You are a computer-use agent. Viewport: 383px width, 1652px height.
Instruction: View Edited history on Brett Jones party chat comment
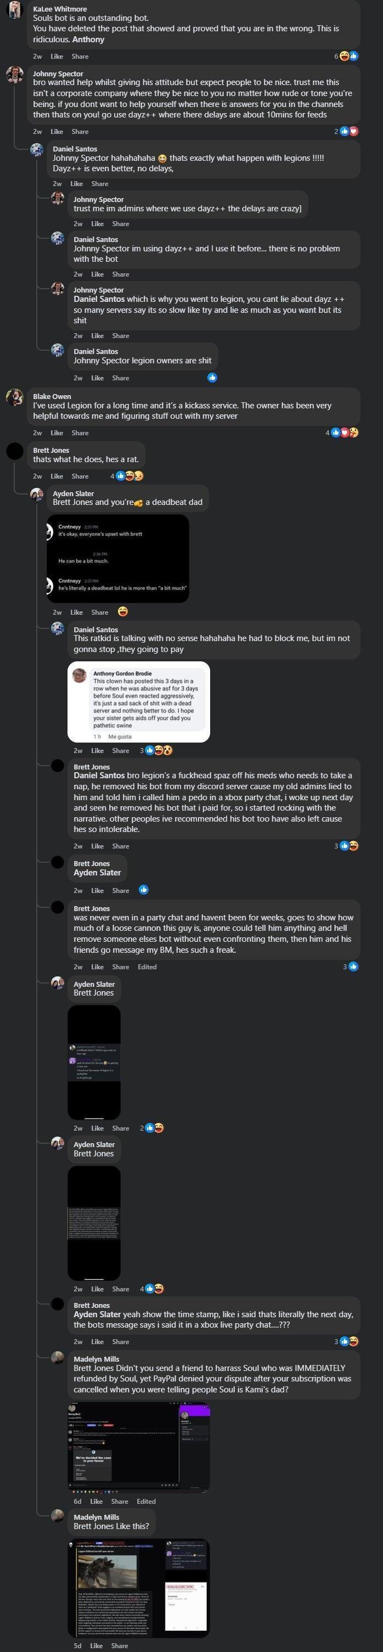147,967
